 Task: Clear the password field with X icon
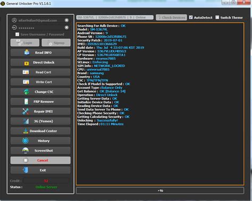[x=66, y=28]
